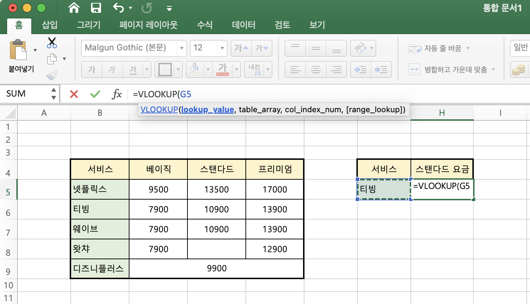The width and height of the screenshot is (530, 304).
Task: Click the VLOOKUP link in tooltip
Action: coord(159,109)
